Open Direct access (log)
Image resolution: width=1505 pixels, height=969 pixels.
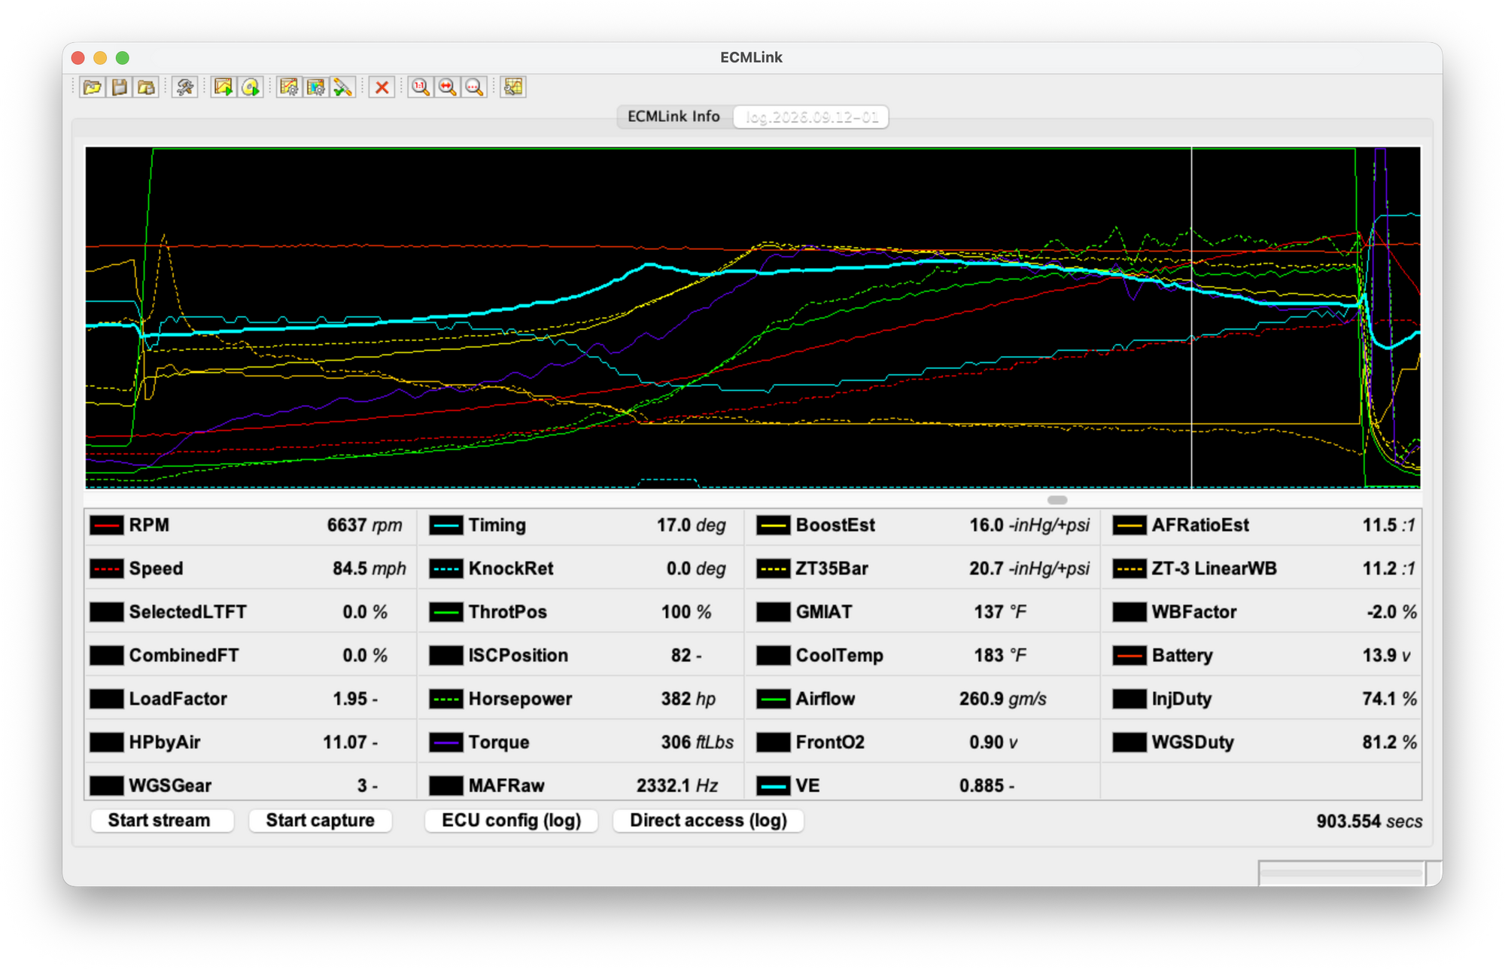click(x=708, y=821)
